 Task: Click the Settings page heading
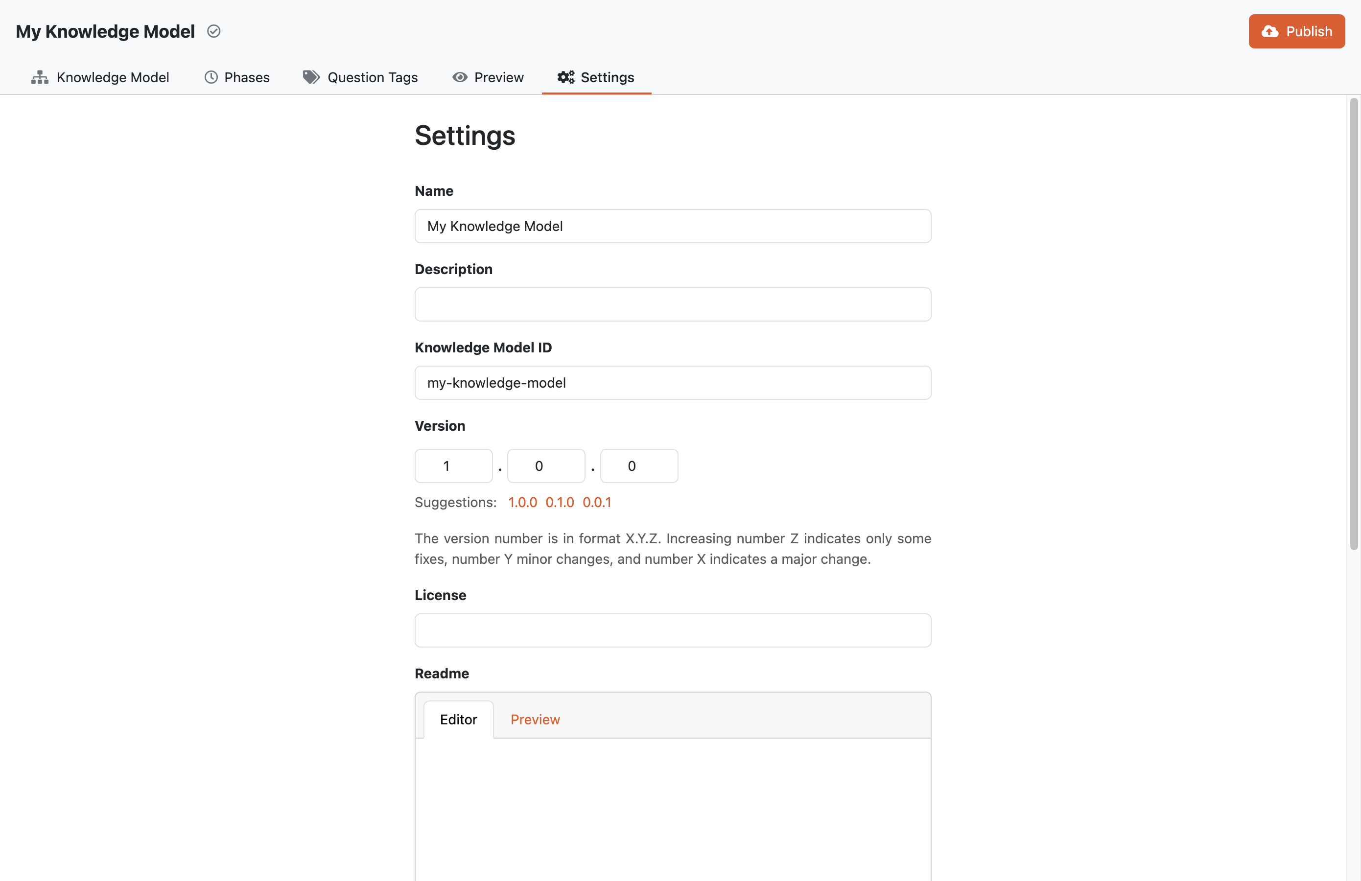[465, 136]
